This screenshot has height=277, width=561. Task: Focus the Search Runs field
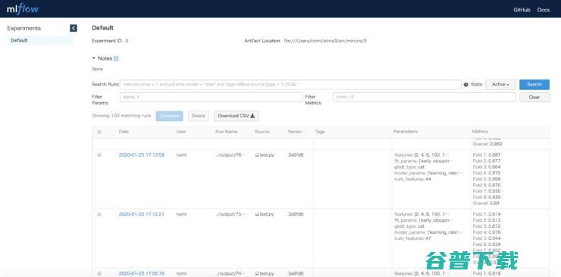pyautogui.click(x=290, y=85)
